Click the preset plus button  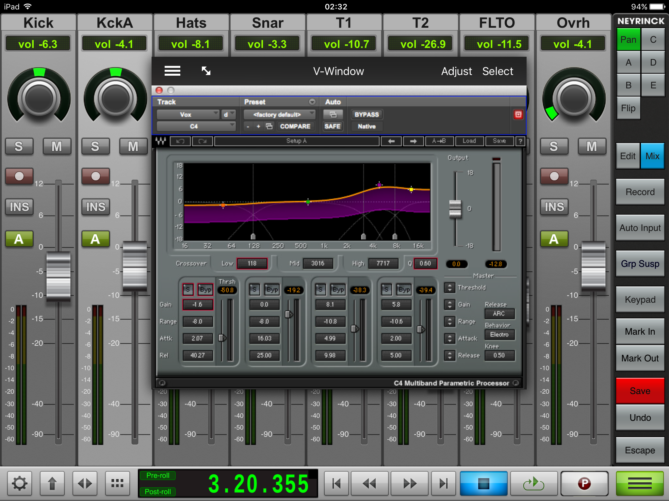click(x=258, y=126)
